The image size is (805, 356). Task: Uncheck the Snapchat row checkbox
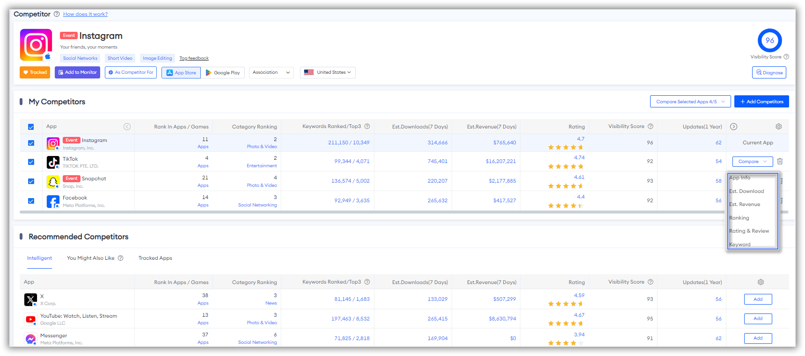point(31,181)
